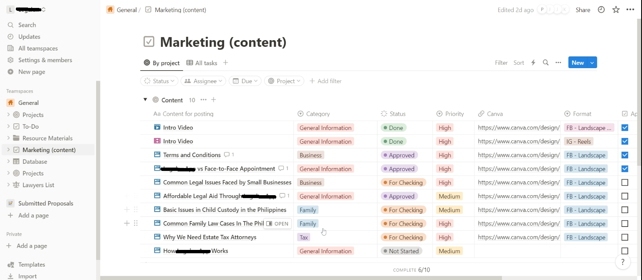Switch to the All tasks tab
This screenshot has width=642, height=280.
click(202, 63)
